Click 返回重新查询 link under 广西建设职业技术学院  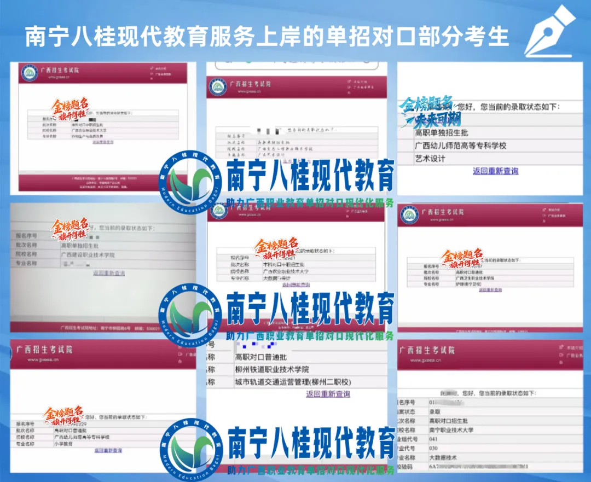click(x=109, y=273)
